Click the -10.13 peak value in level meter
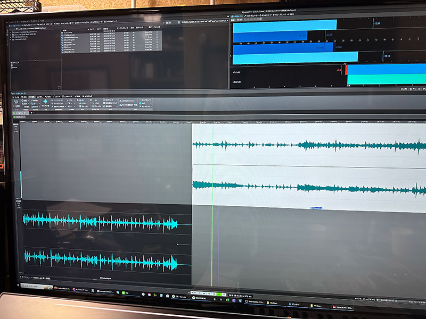The width and height of the screenshot is (426, 319). click(387, 56)
